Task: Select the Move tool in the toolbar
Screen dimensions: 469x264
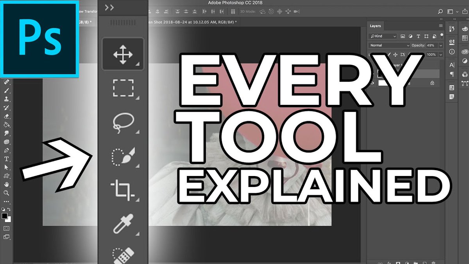Action: [123, 54]
